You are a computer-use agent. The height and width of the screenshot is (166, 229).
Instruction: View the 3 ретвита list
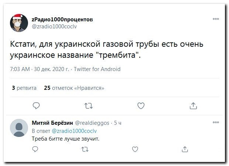pyautogui.click(x=24, y=88)
